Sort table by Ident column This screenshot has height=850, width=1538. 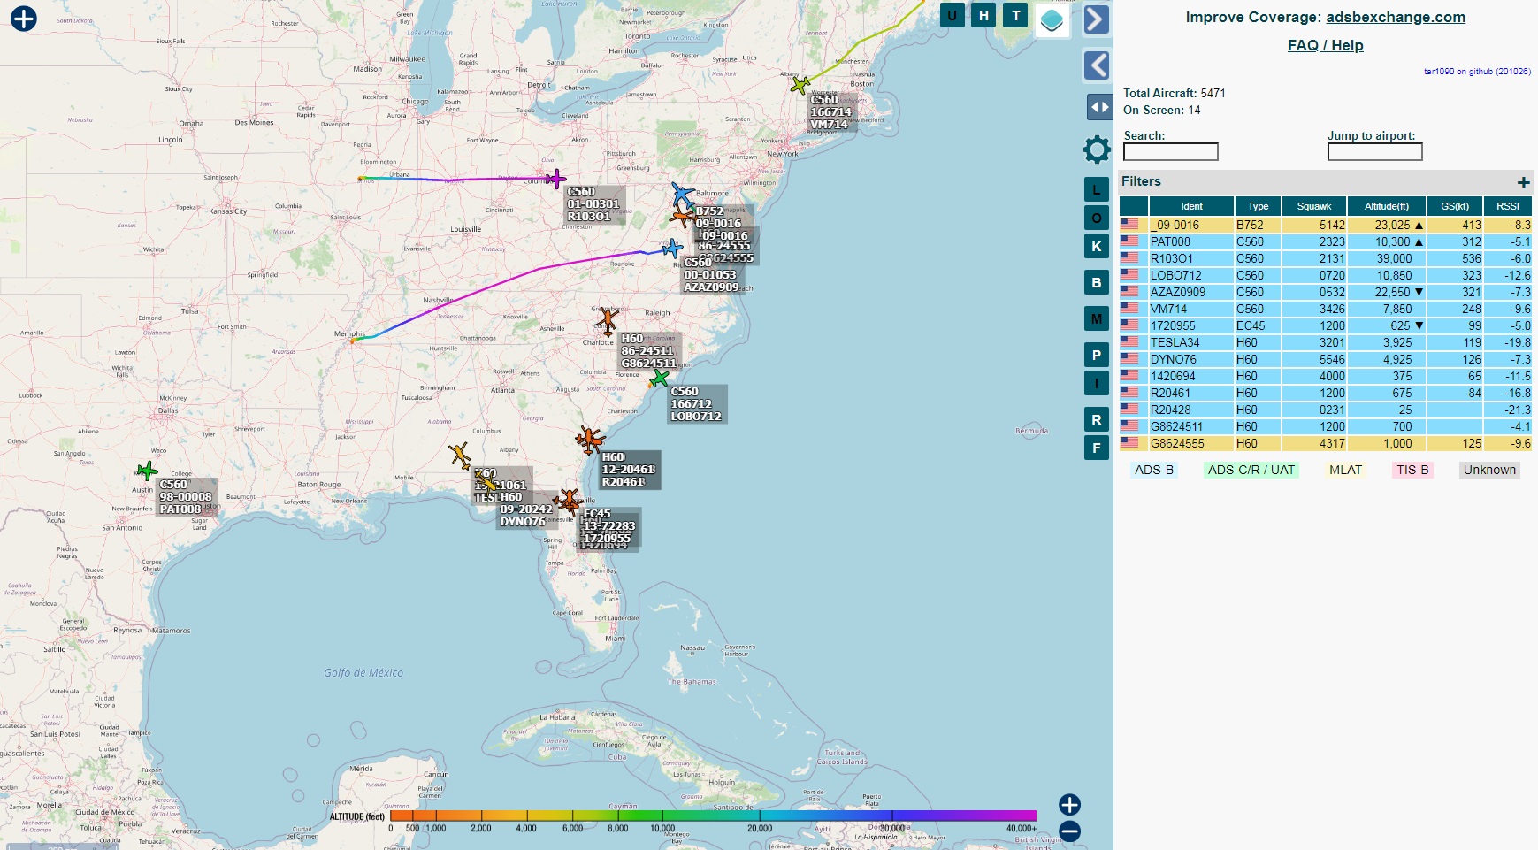click(x=1191, y=206)
